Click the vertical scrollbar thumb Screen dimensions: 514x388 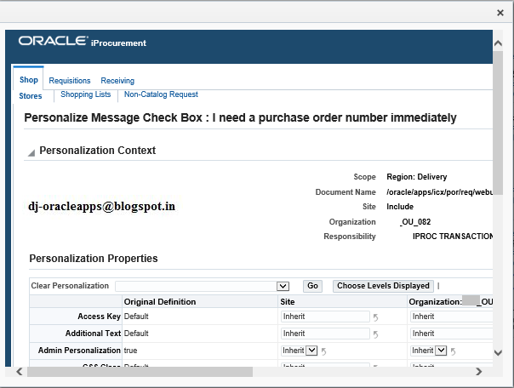coord(498,123)
